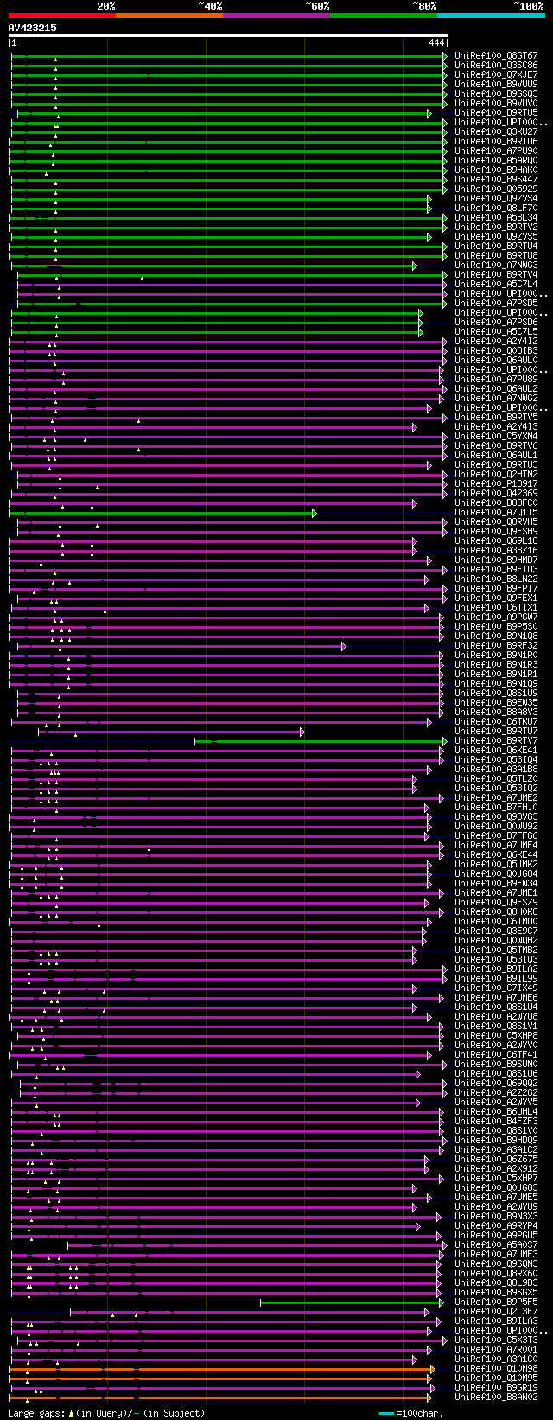This screenshot has height=1420, width=553.
Task: Open hit UniRef100_Q8GT67
Action: pos(496,56)
